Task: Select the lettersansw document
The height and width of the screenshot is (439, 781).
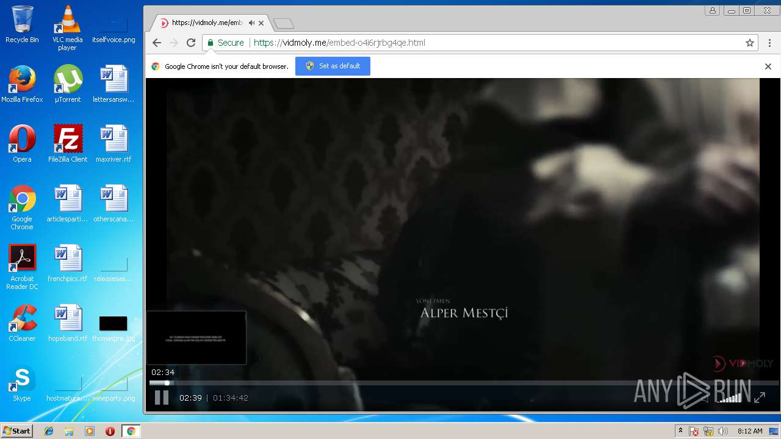Action: pos(113,84)
